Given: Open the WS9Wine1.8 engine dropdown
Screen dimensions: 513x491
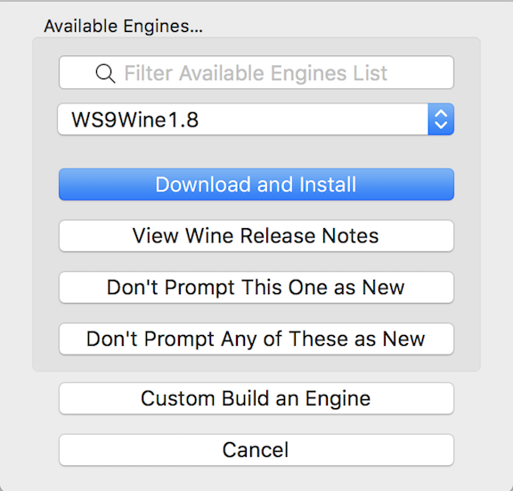Looking at the screenshot, I should (256, 119).
